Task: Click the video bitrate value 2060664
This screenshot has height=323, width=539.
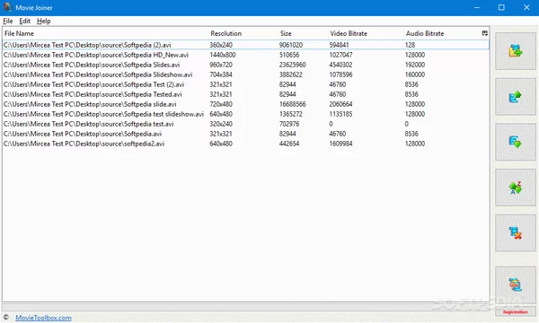Action: [340, 104]
